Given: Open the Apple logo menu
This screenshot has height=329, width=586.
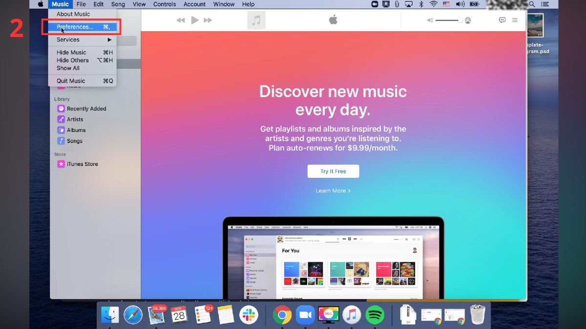Looking at the screenshot, I should [41, 4].
